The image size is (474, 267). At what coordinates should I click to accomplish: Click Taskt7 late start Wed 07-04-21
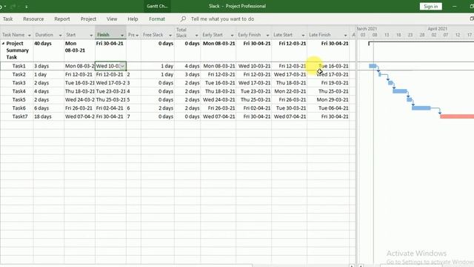pyautogui.click(x=290, y=116)
